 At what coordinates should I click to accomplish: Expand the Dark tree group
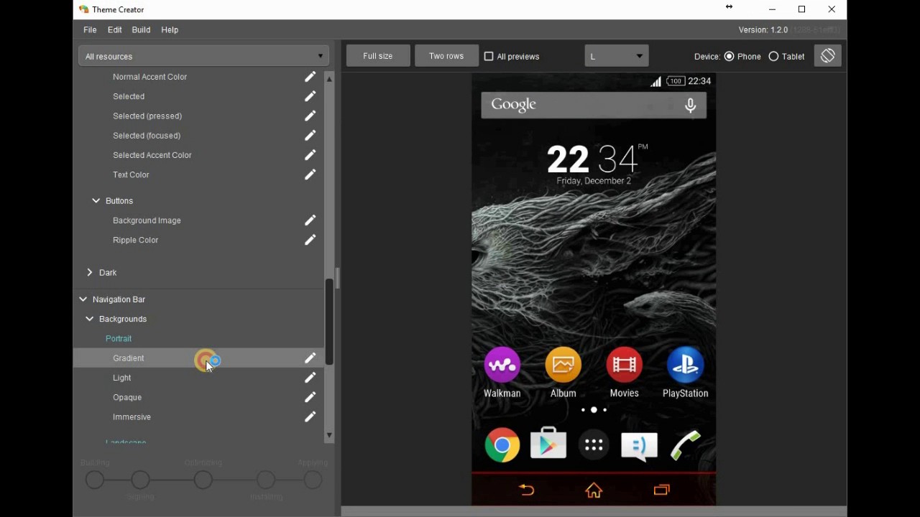89,272
